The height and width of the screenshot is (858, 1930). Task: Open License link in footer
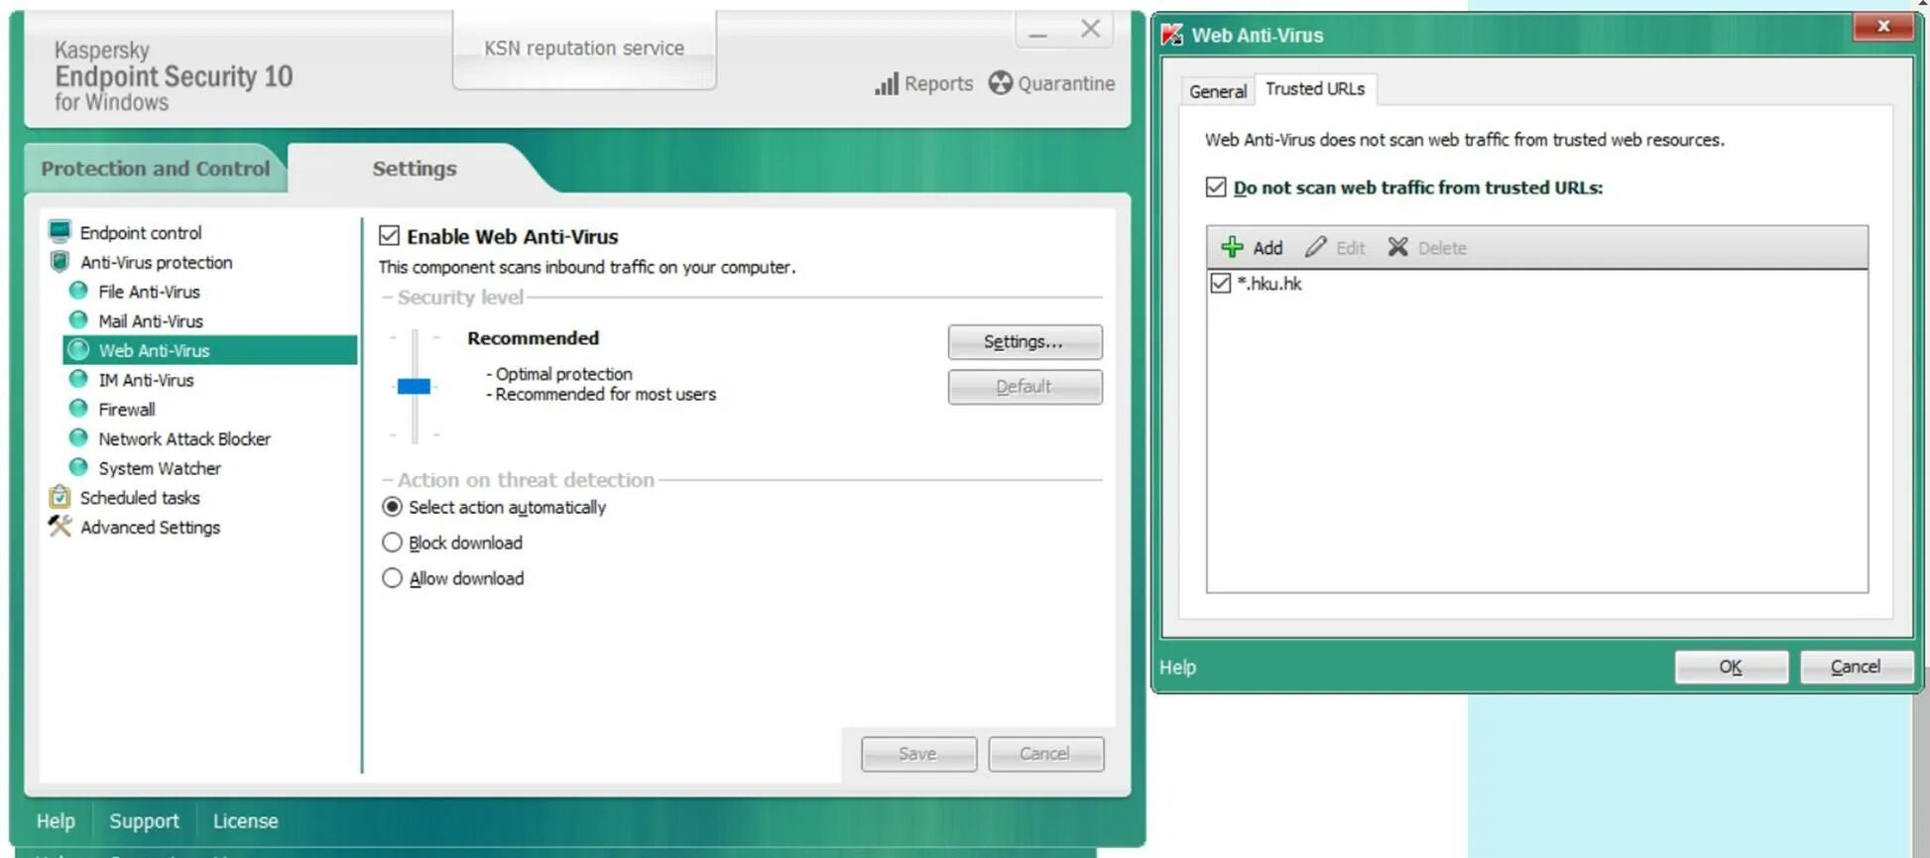point(245,821)
